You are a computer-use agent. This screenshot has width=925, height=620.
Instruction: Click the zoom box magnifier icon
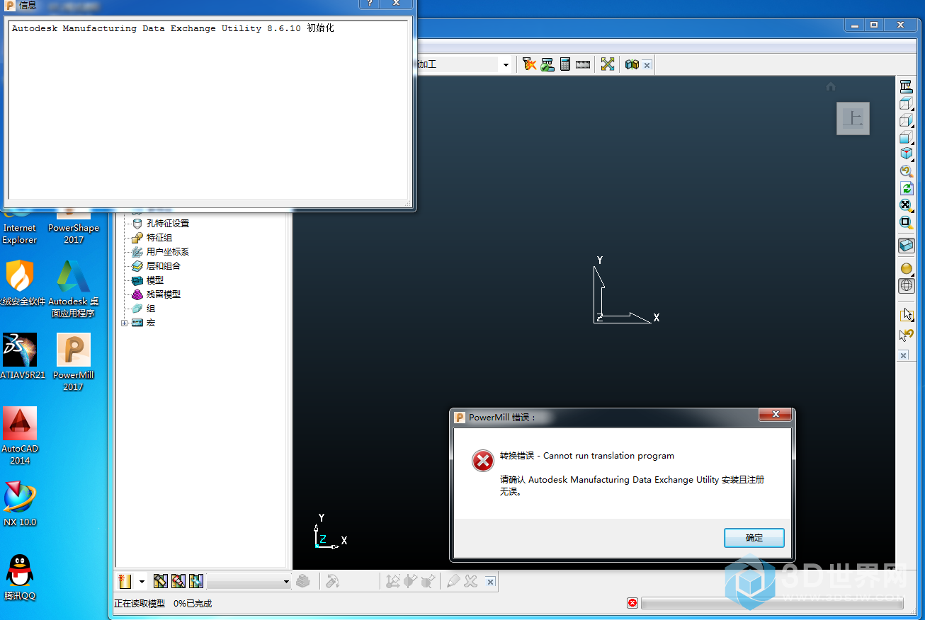coord(907,222)
